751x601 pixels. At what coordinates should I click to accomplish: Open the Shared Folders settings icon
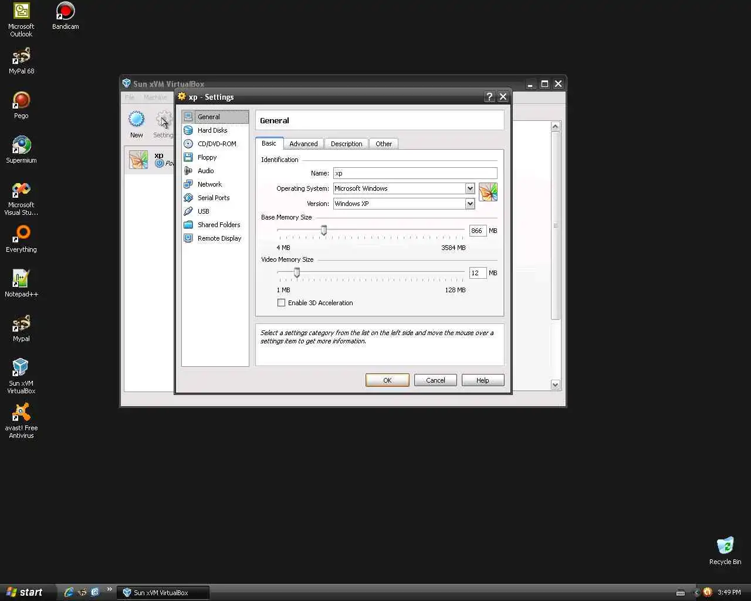pyautogui.click(x=188, y=225)
